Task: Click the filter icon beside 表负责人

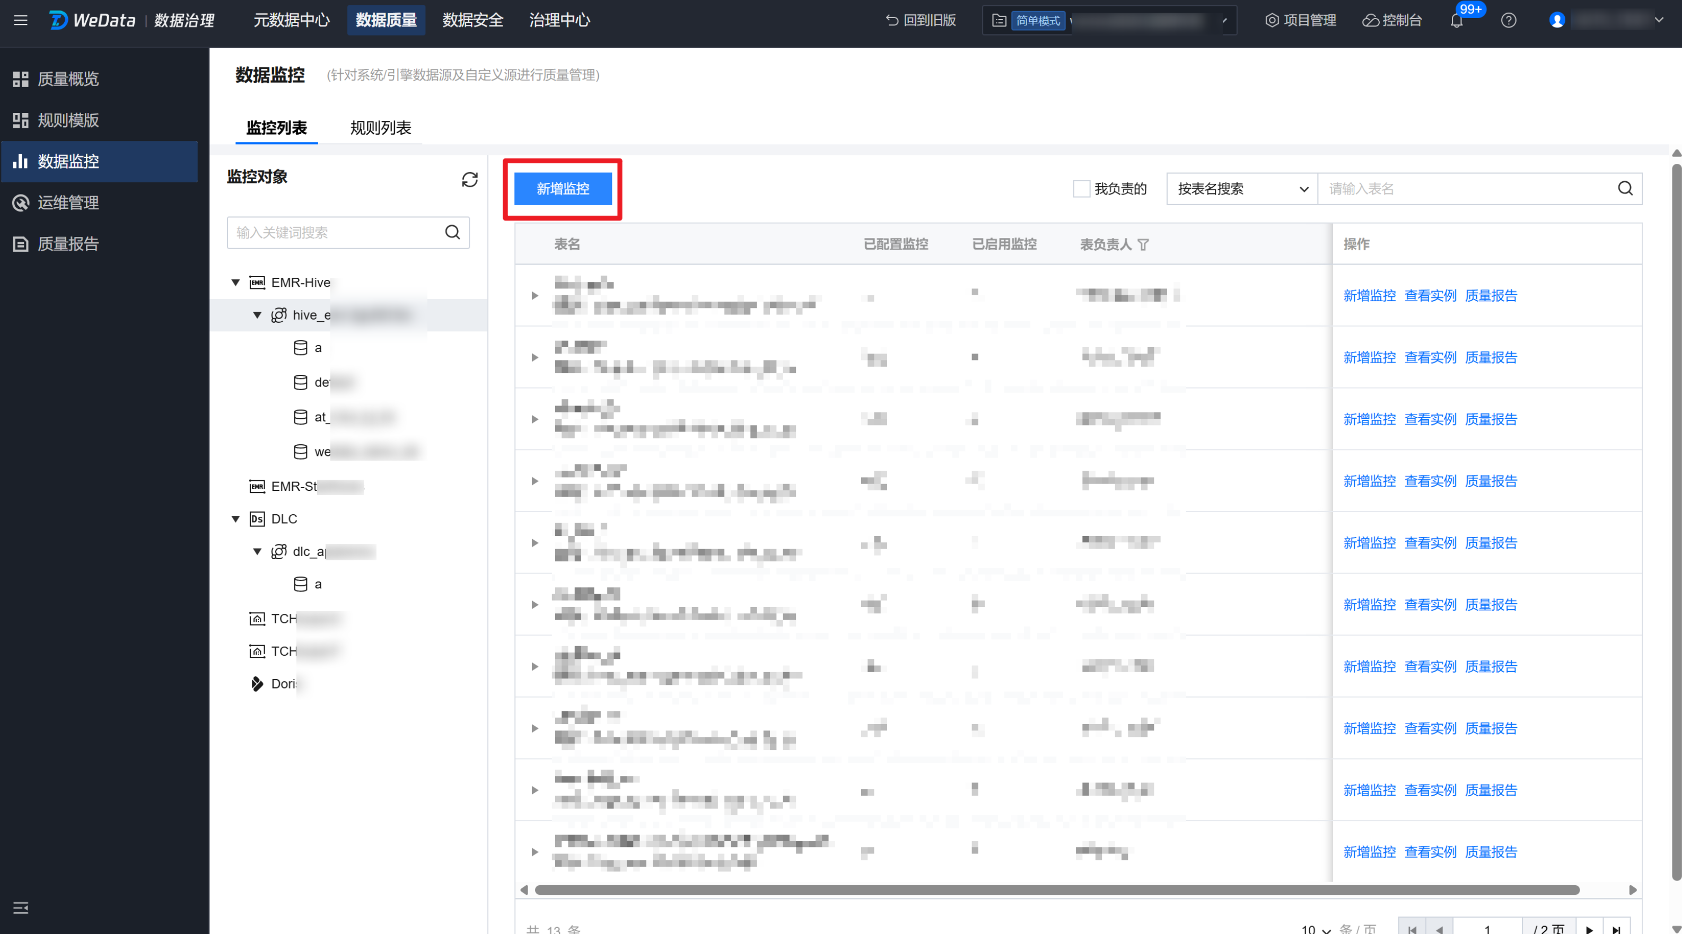Action: coord(1143,244)
